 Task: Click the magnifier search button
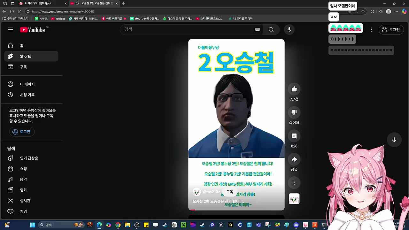271,30
